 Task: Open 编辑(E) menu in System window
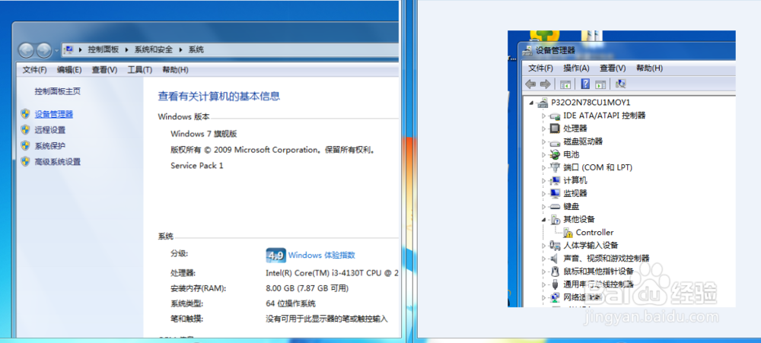[69, 70]
